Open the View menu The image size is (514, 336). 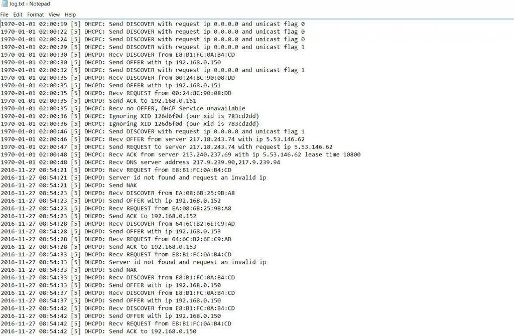coord(54,15)
